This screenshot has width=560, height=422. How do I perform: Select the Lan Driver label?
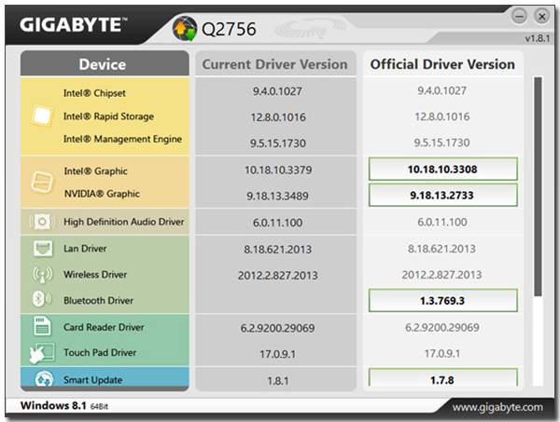85,249
